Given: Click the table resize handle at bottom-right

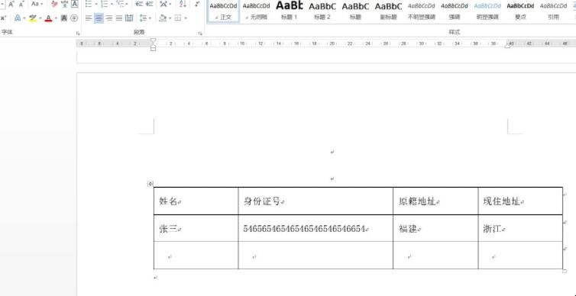Looking at the screenshot, I should 565,271.
